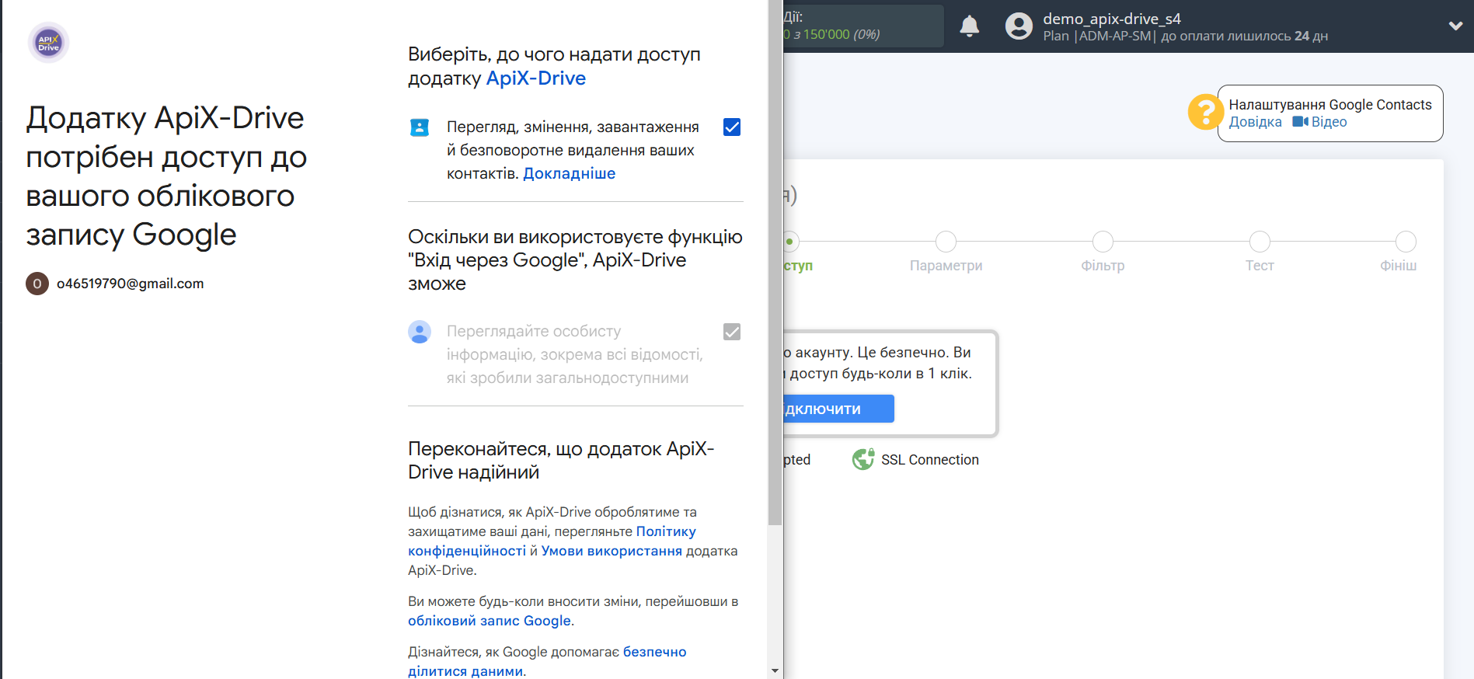Open the Фільтр step
The height and width of the screenshot is (679, 1474).
pos(1103,242)
